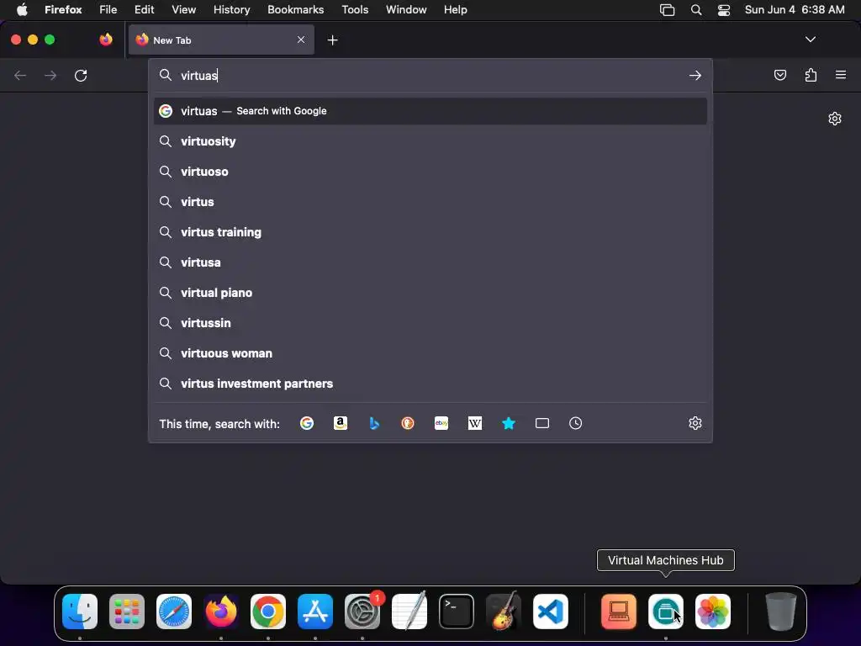Open Save to Pocket icon

(x=779, y=75)
